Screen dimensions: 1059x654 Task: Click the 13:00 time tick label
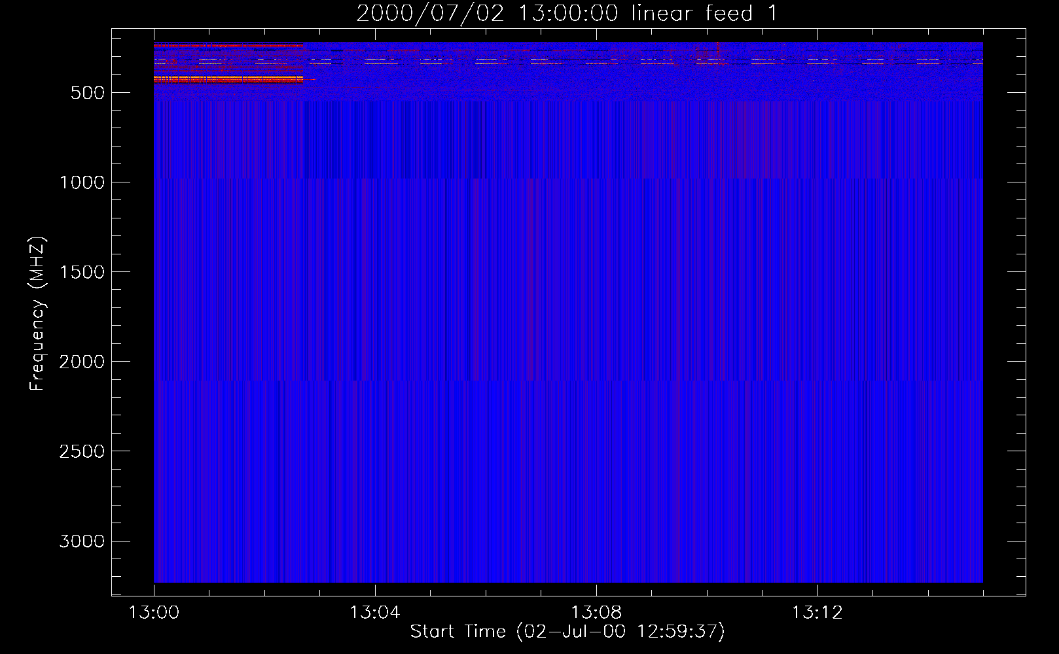(154, 613)
